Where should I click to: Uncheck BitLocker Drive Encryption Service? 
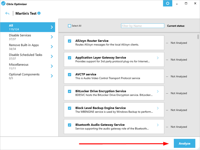(x=70, y=91)
